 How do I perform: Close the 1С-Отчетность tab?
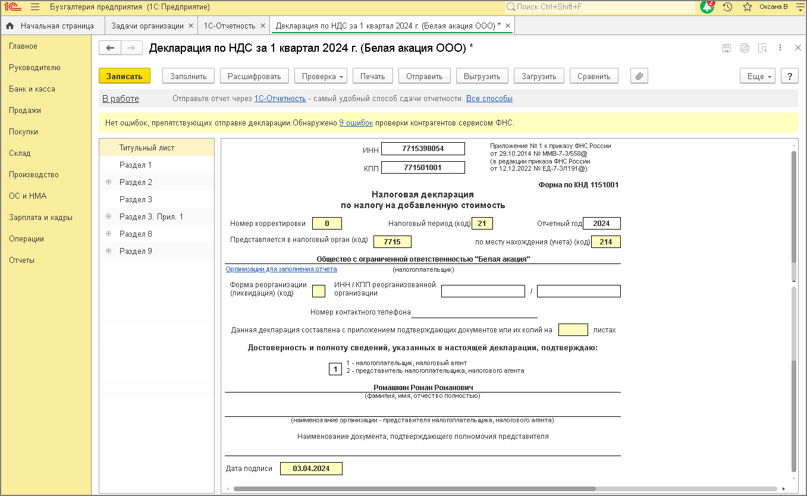pyautogui.click(x=262, y=26)
